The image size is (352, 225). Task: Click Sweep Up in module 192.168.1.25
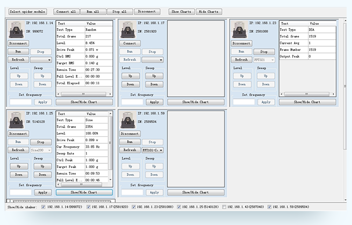(x=42, y=166)
